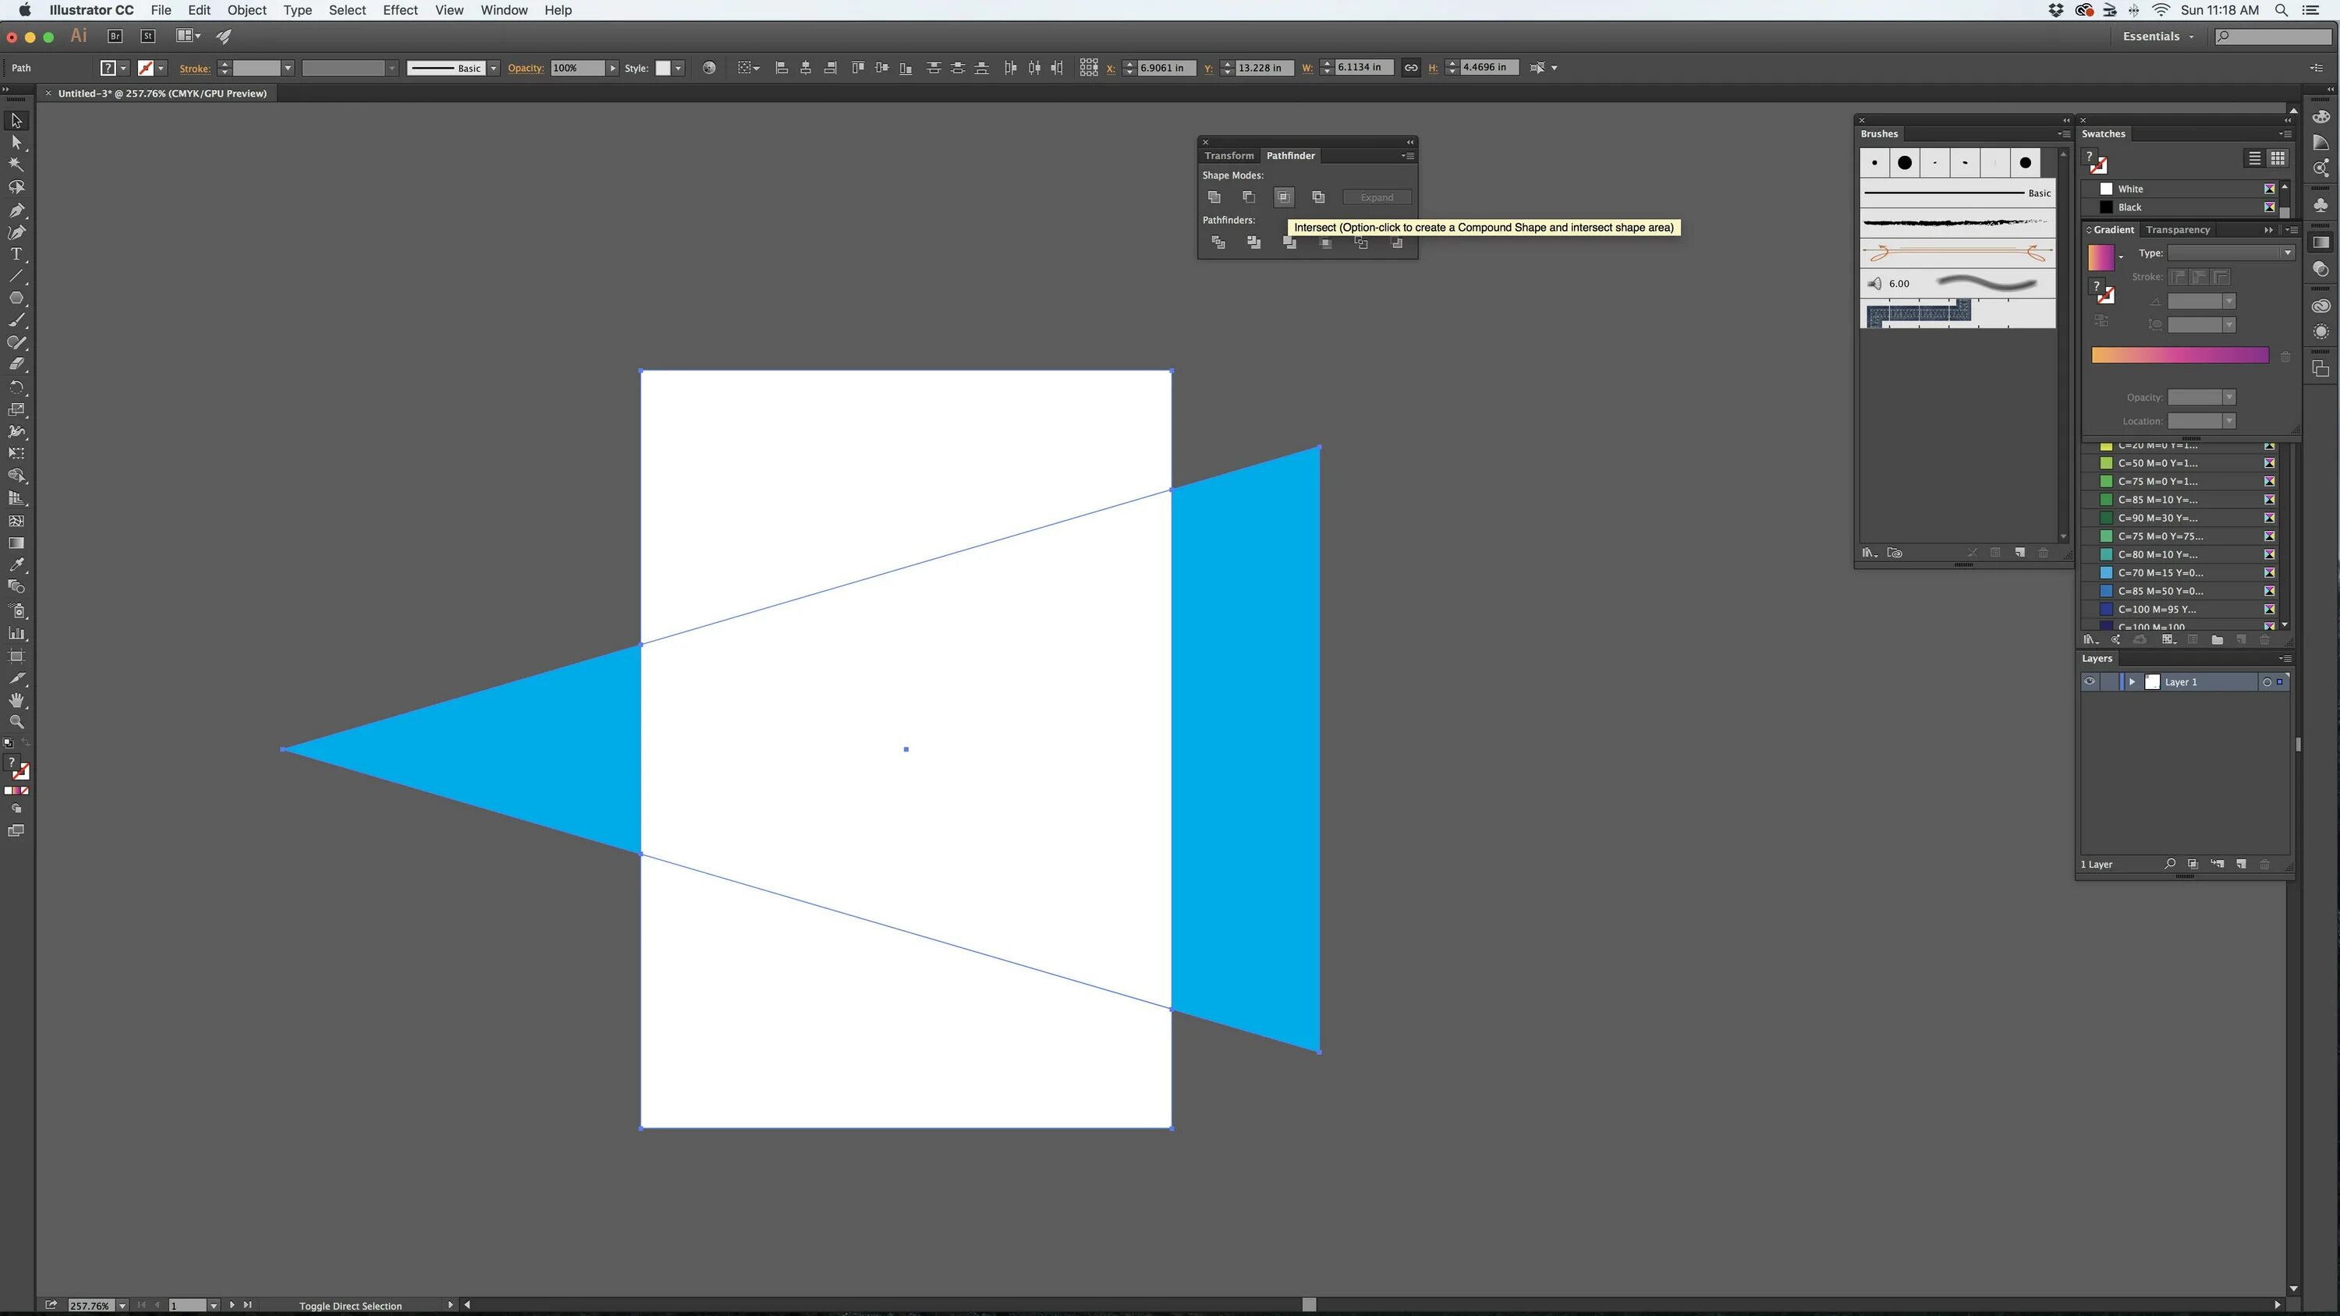The width and height of the screenshot is (2340, 1316).
Task: Click the Create New Layer icon
Action: [2241, 864]
